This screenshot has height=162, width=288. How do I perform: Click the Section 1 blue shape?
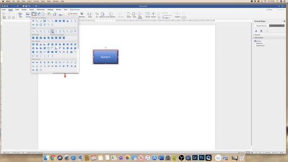click(106, 57)
